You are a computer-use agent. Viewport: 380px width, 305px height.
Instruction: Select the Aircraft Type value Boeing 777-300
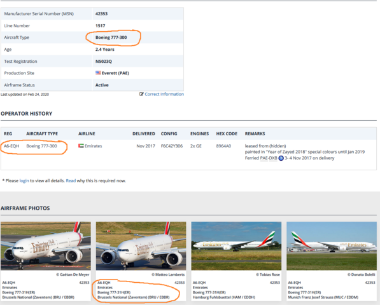111,37
